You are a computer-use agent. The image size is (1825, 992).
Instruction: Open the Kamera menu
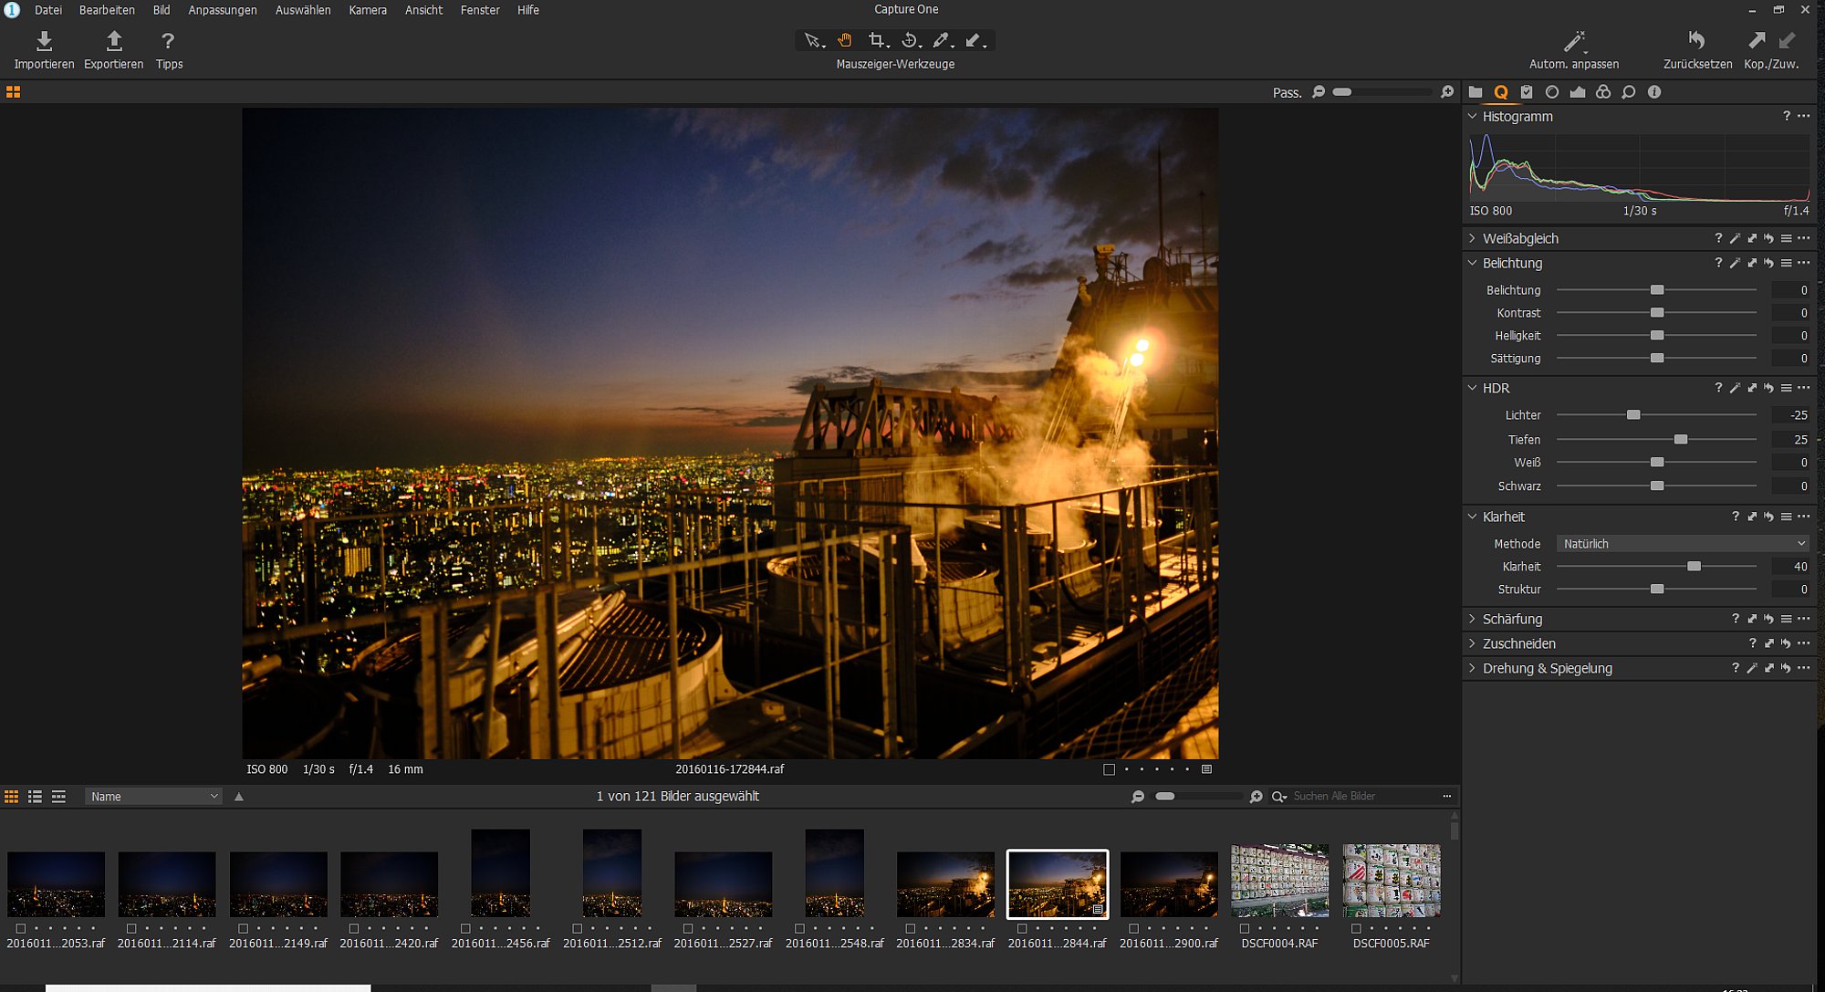[368, 10]
